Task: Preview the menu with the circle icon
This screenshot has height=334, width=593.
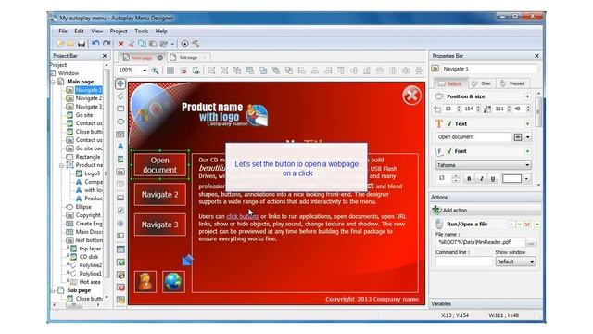Action: point(184,44)
